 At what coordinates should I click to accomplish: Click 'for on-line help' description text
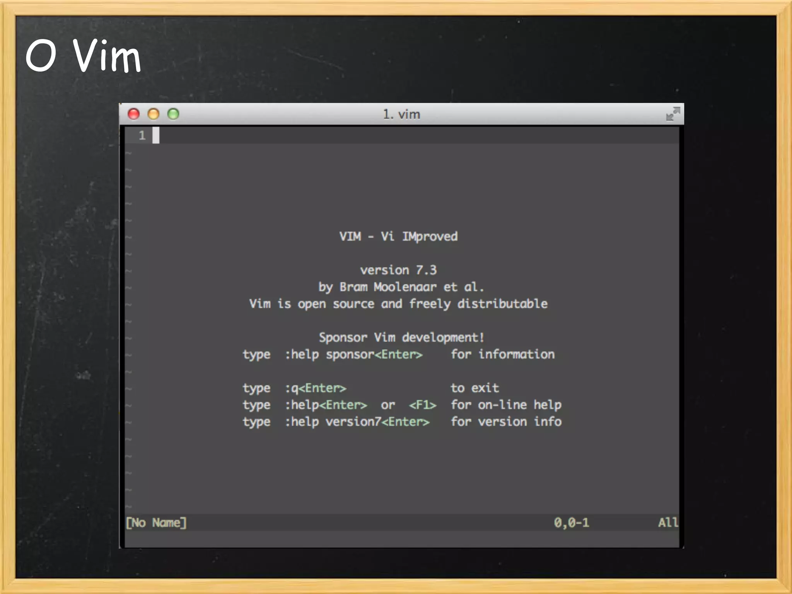click(x=506, y=405)
